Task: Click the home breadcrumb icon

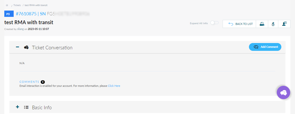Action: point(7,5)
